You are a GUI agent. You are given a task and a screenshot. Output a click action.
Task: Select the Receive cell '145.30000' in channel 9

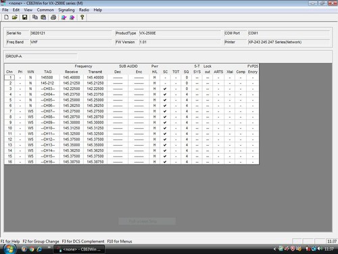pos(72,123)
